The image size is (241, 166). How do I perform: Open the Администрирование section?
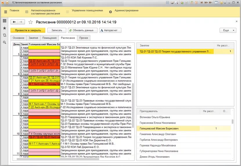(127, 10)
